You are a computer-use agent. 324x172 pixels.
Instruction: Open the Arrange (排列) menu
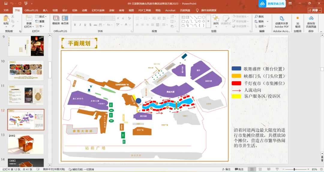[216, 22]
